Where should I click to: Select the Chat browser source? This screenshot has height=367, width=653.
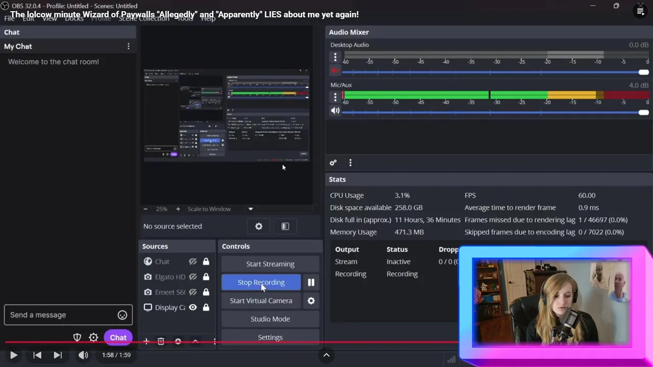point(162,261)
